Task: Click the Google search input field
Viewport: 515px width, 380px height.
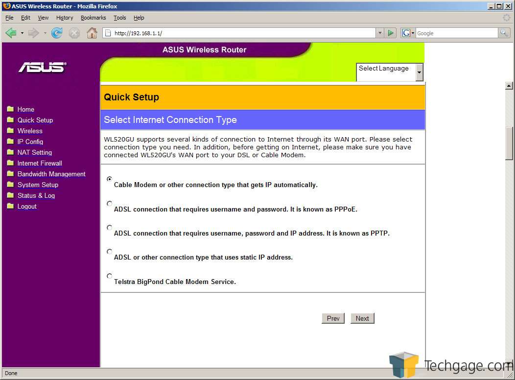Action: pos(457,33)
